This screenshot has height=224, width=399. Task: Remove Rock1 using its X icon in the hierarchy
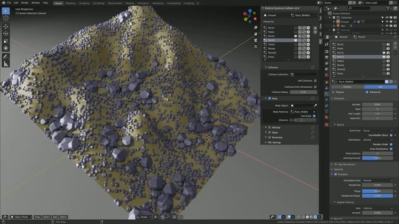click(308, 27)
